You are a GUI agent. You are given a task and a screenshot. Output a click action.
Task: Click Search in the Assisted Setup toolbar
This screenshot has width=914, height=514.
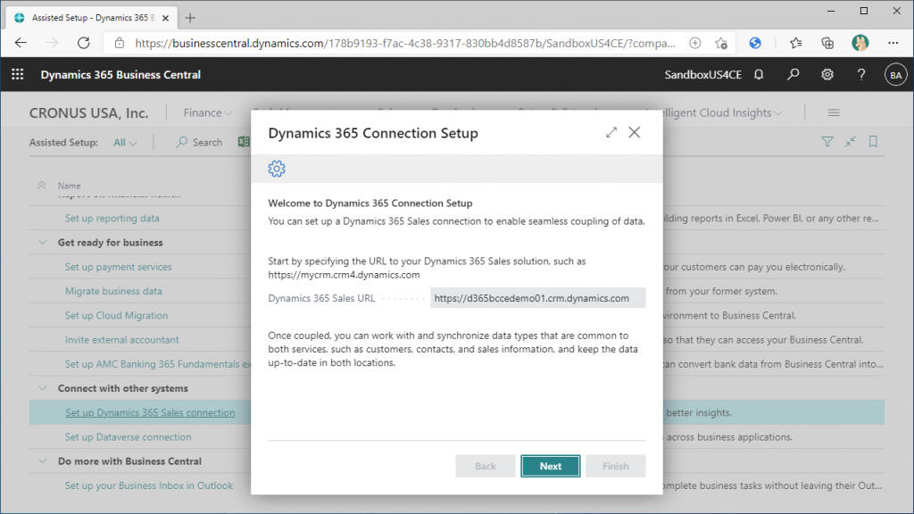pos(199,142)
